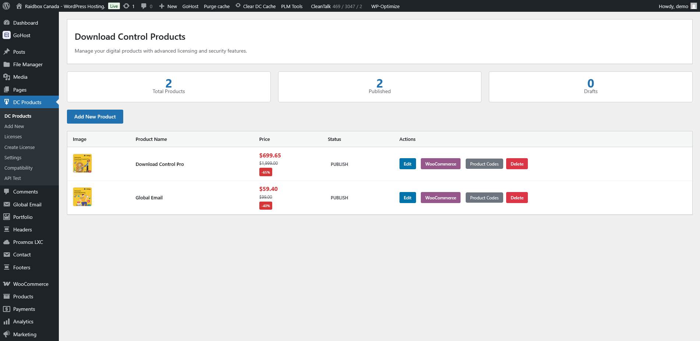Click Purge cache in admin bar
Viewport: 700px width, 341px height.
pyautogui.click(x=217, y=6)
